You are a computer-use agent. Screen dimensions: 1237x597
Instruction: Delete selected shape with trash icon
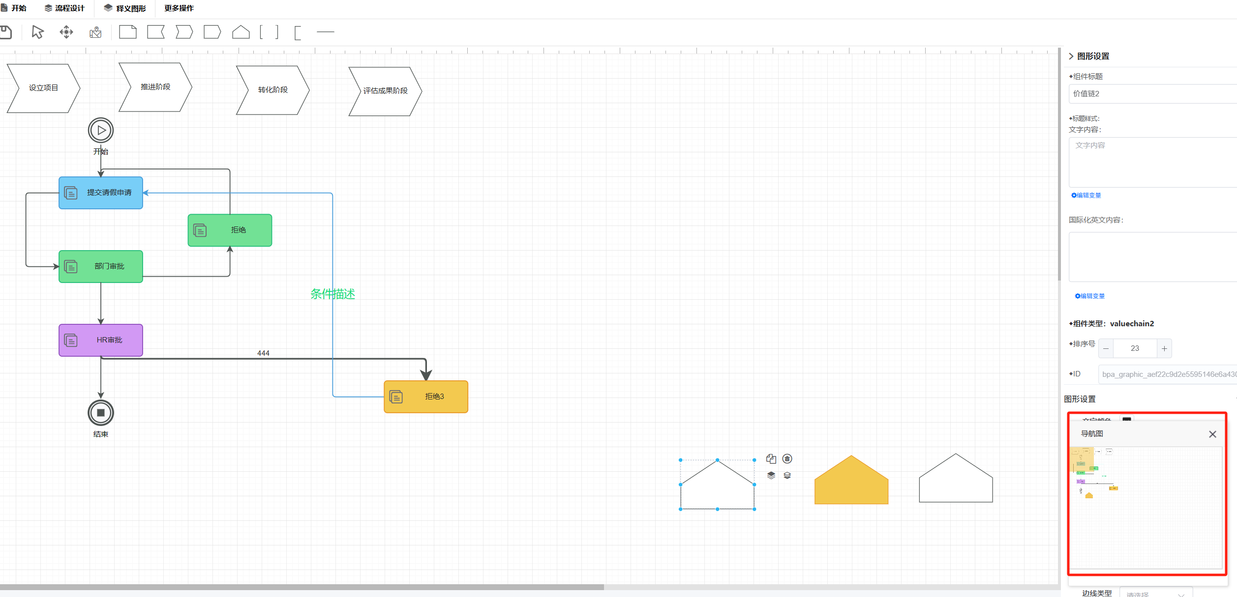(x=787, y=459)
